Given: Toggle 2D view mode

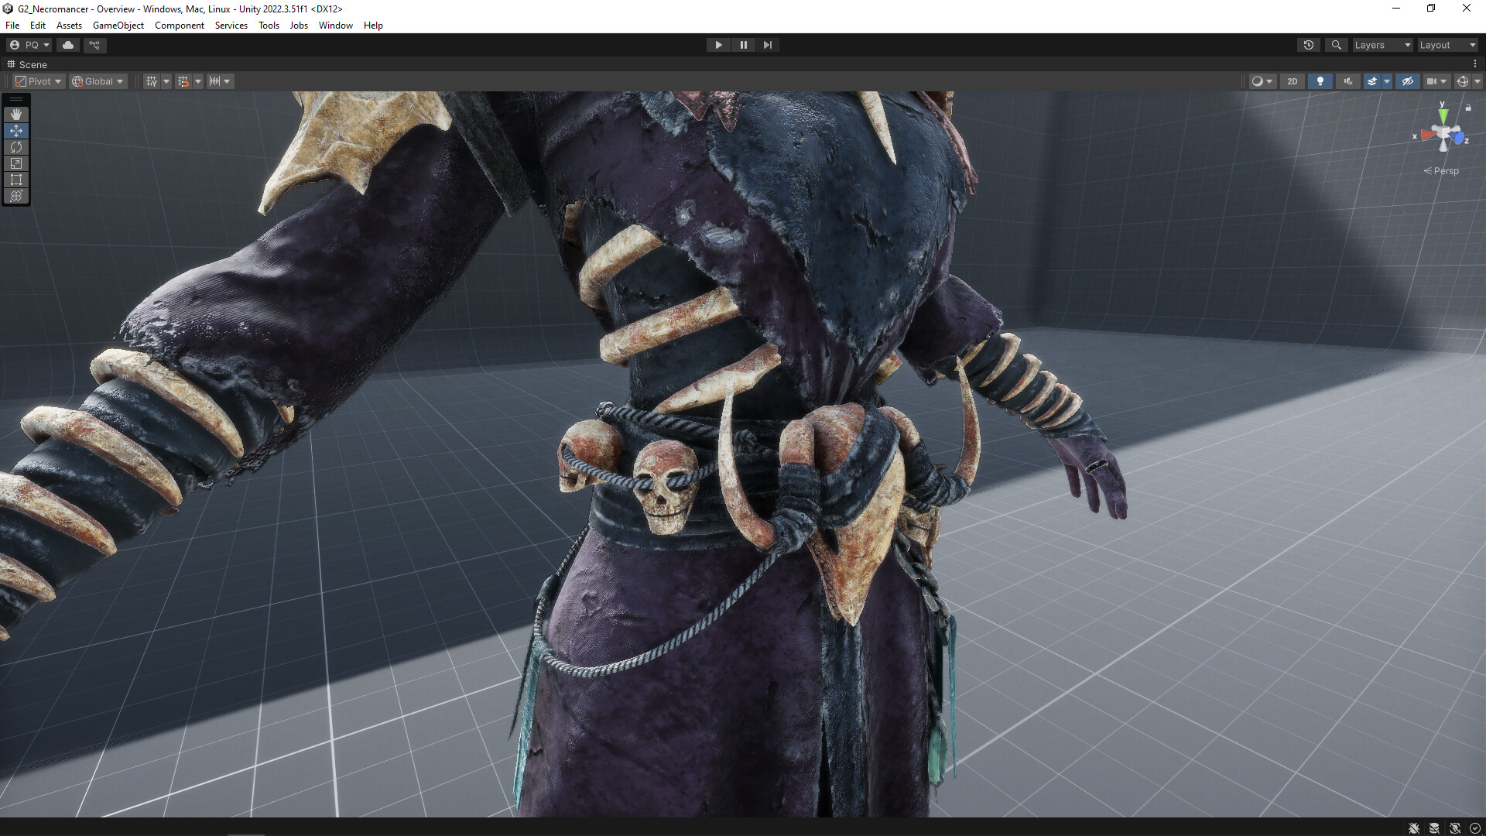Looking at the screenshot, I should [x=1292, y=81].
